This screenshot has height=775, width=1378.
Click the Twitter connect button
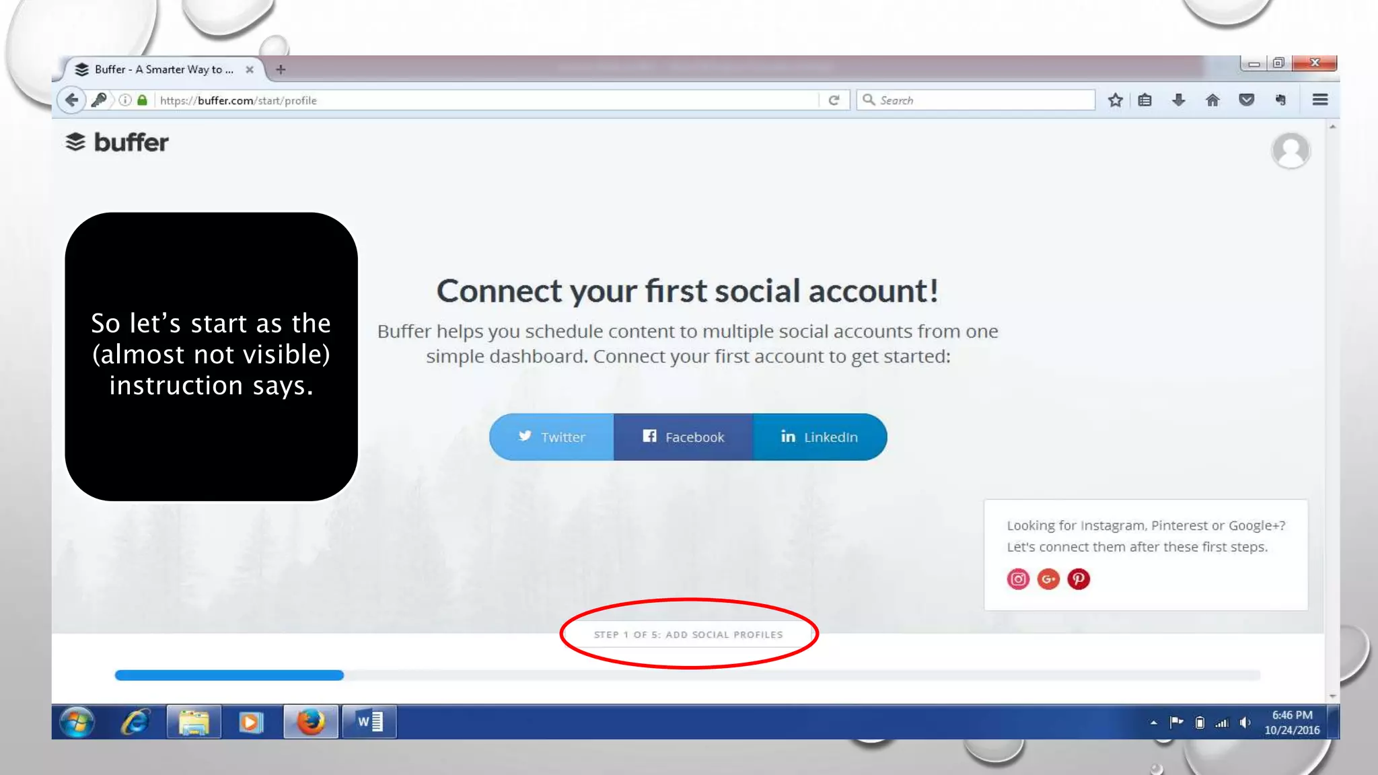tap(552, 437)
